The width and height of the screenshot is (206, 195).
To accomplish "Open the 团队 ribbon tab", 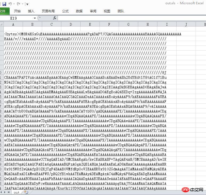I will [x=121, y=11].
